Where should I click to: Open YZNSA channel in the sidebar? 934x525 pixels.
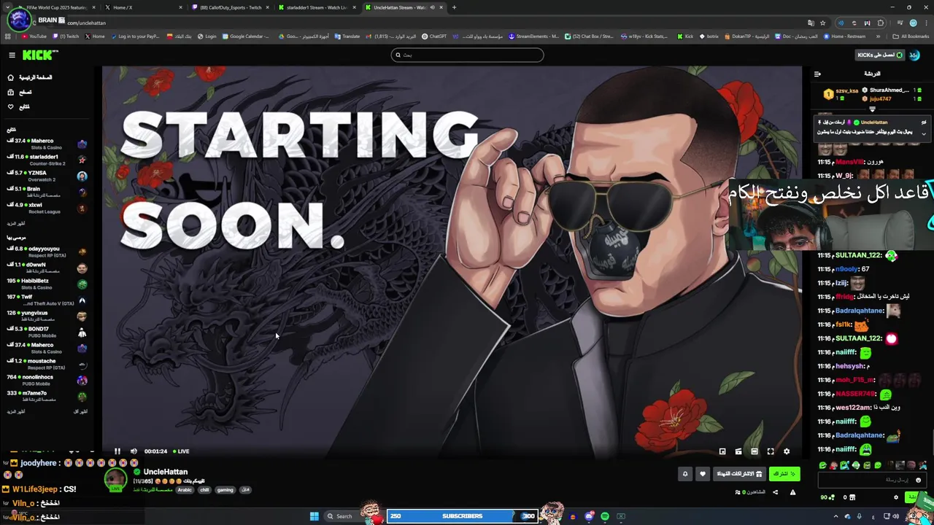point(47,176)
